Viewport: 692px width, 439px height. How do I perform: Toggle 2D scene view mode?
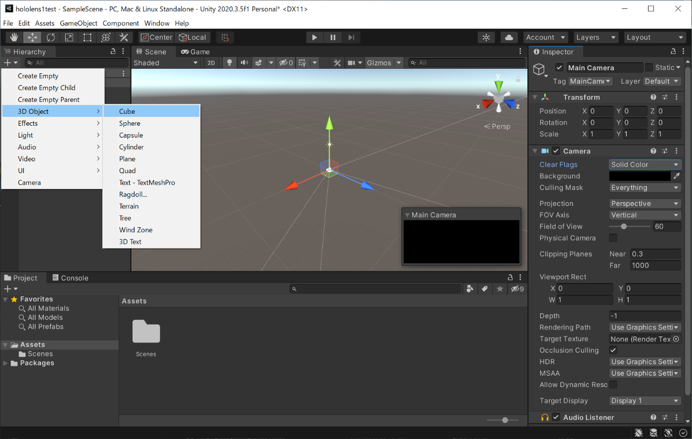pyautogui.click(x=211, y=63)
